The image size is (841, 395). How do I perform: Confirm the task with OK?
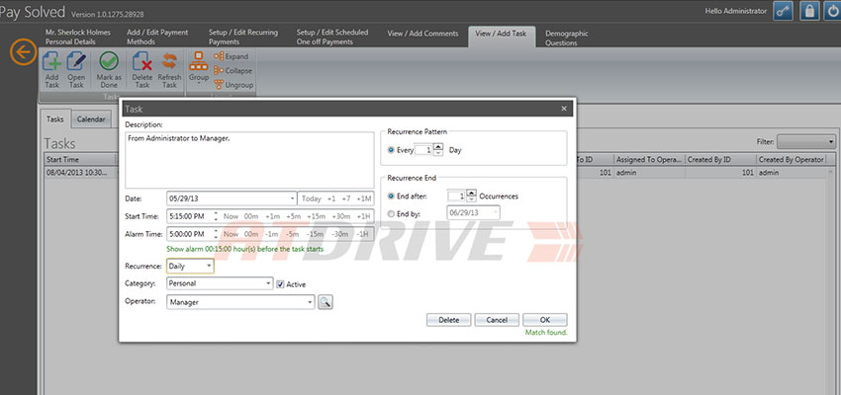(x=545, y=320)
